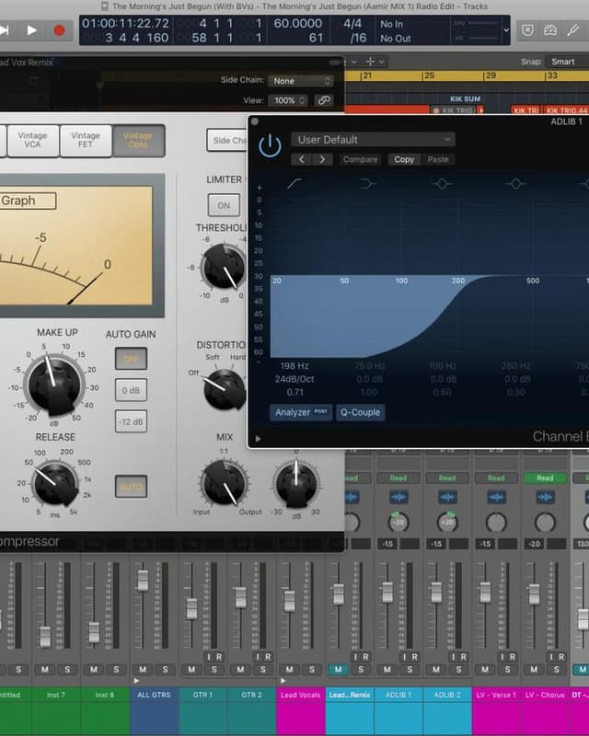Select the Vintage Opto compressor tab
Image resolution: width=589 pixels, height=736 pixels.
tap(138, 140)
